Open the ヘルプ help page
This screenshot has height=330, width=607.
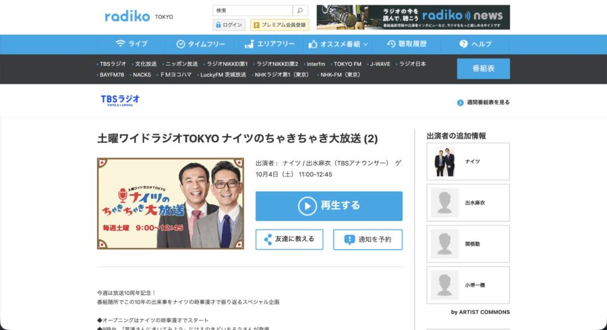coord(475,44)
